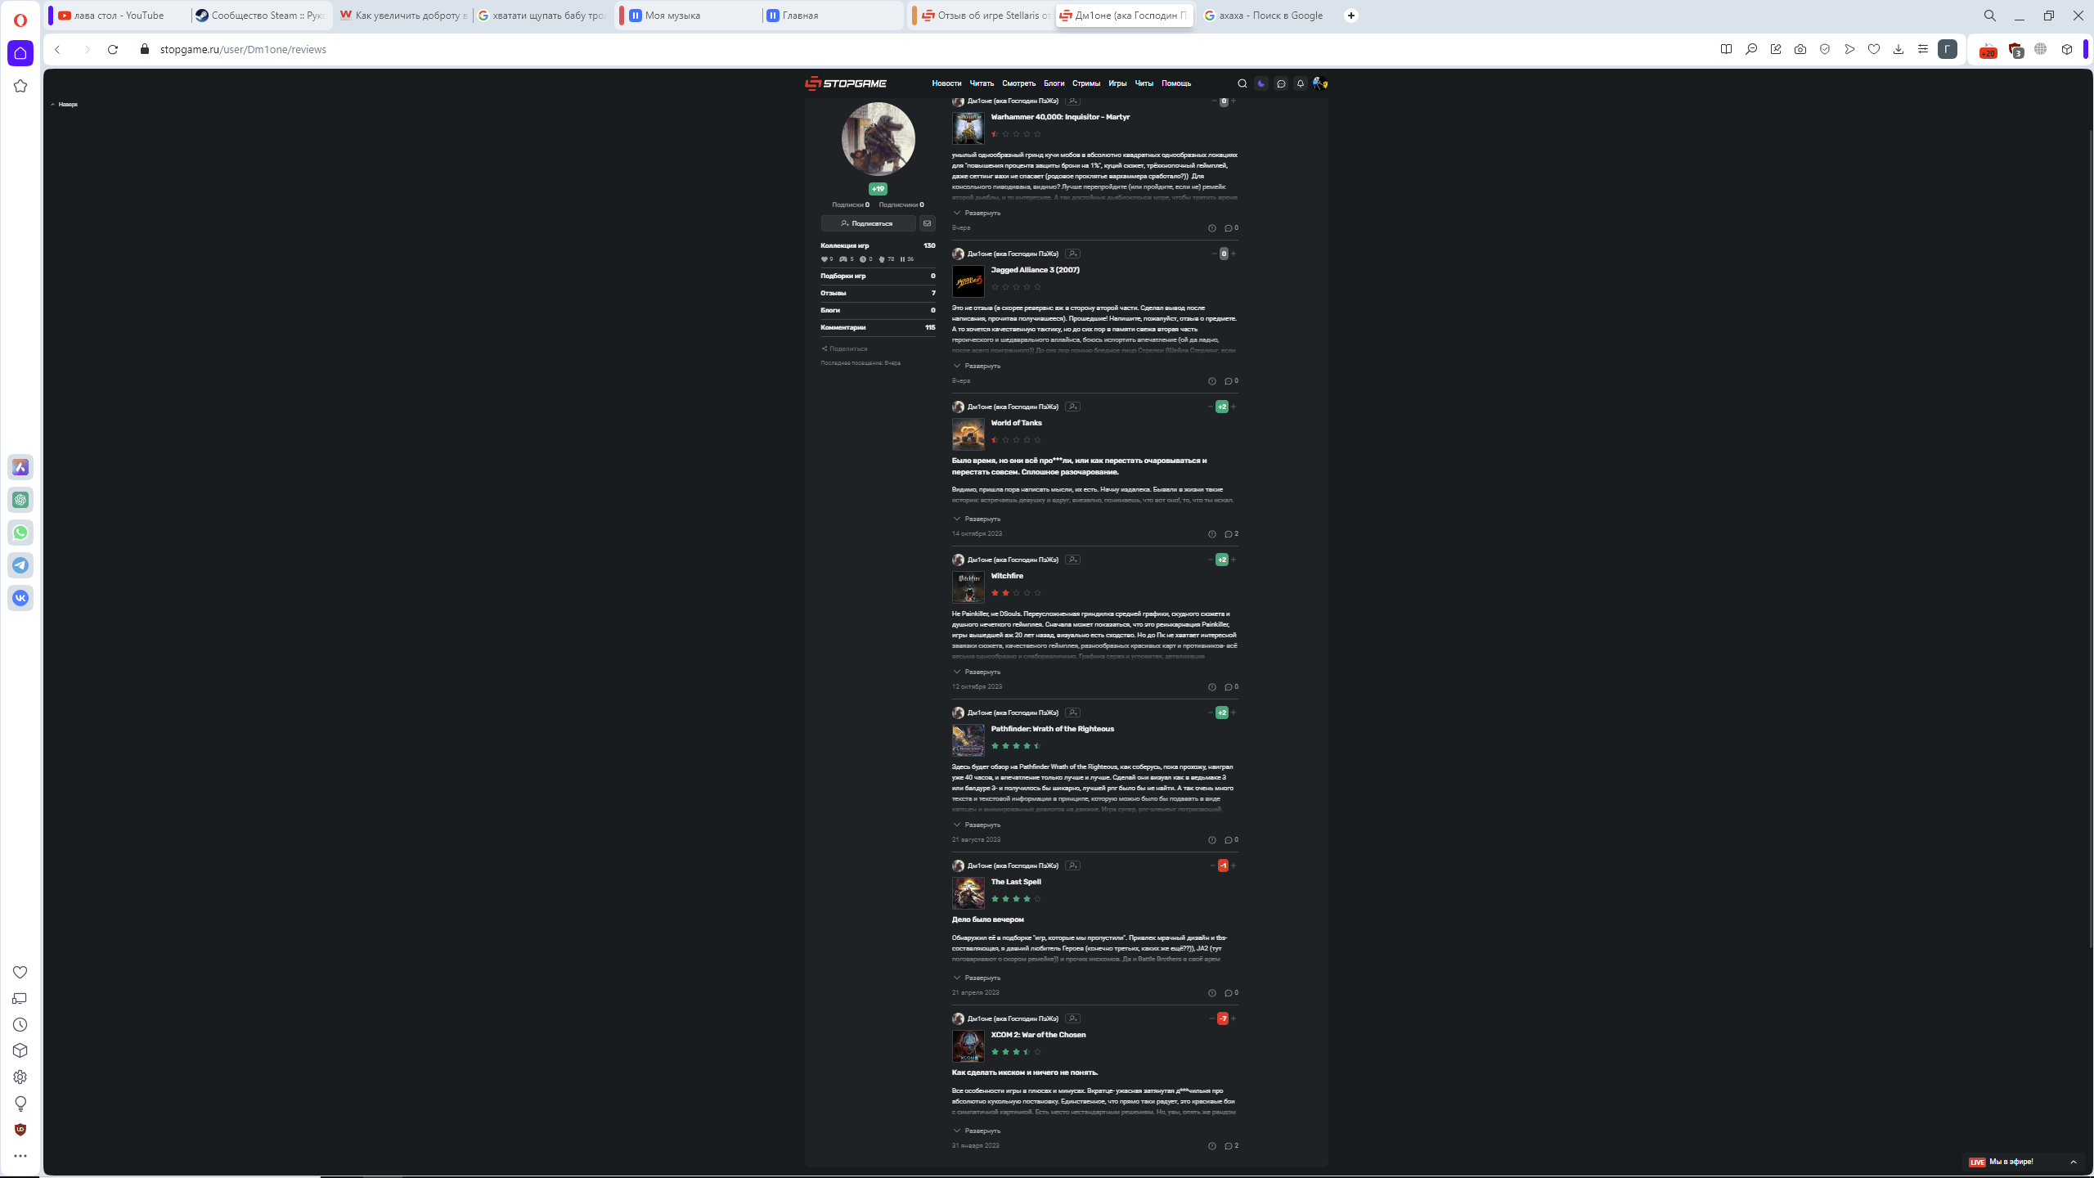Open Telegram in Opera sidebar

(x=20, y=565)
